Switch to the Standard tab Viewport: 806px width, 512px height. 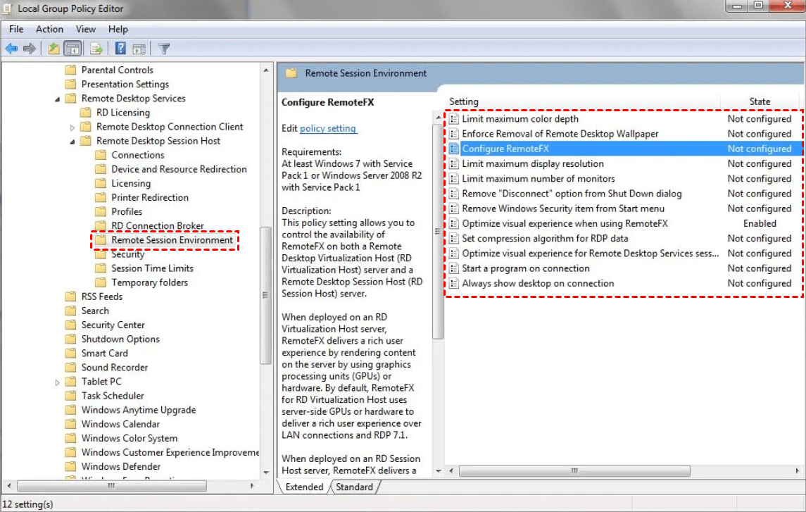click(354, 487)
